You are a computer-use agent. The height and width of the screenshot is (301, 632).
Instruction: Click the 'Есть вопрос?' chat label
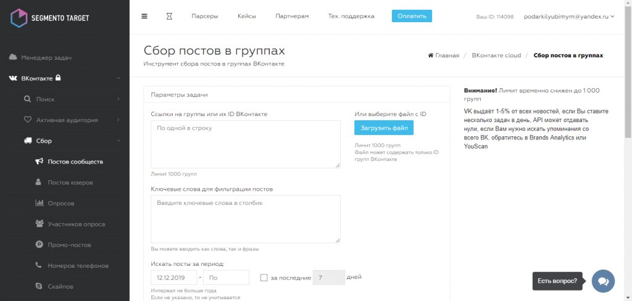tap(557, 281)
